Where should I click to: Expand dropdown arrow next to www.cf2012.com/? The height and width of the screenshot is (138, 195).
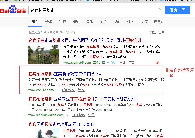(57, 90)
